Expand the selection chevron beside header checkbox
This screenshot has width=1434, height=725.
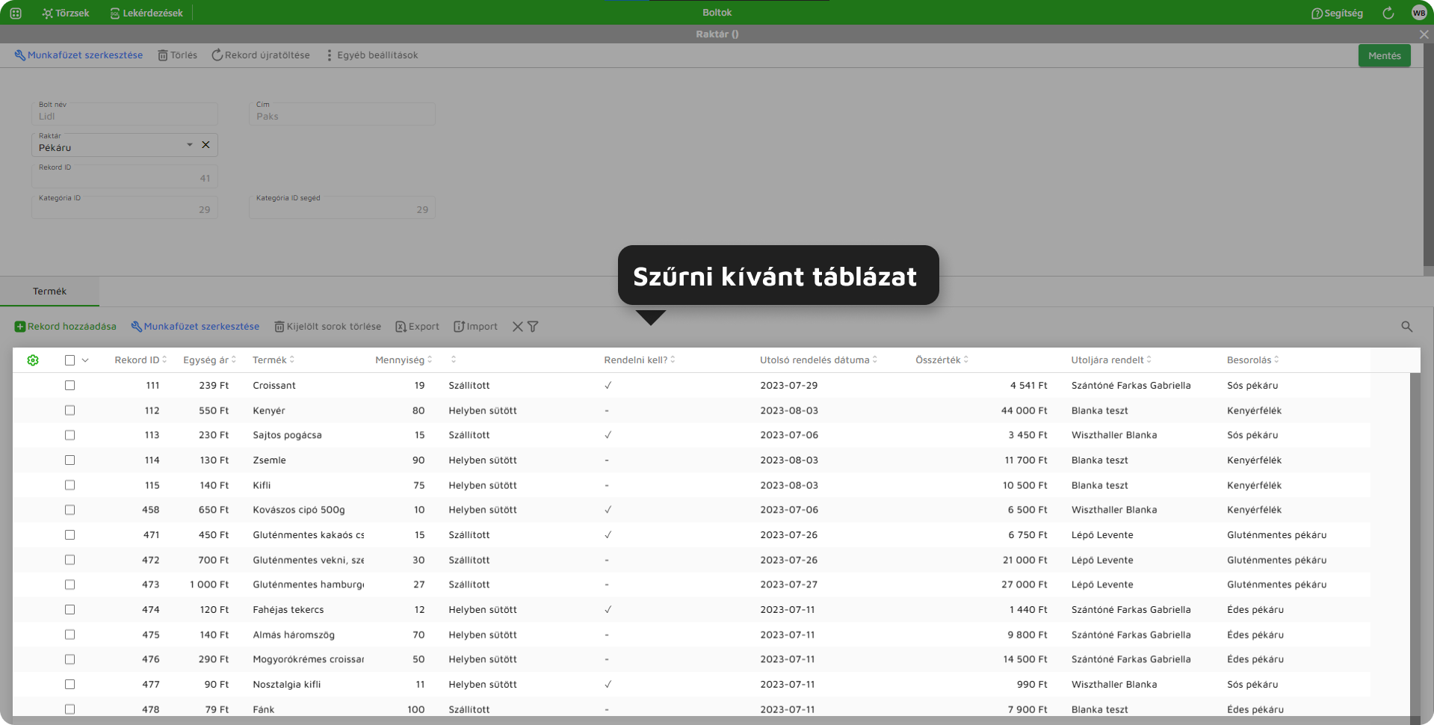tap(85, 360)
